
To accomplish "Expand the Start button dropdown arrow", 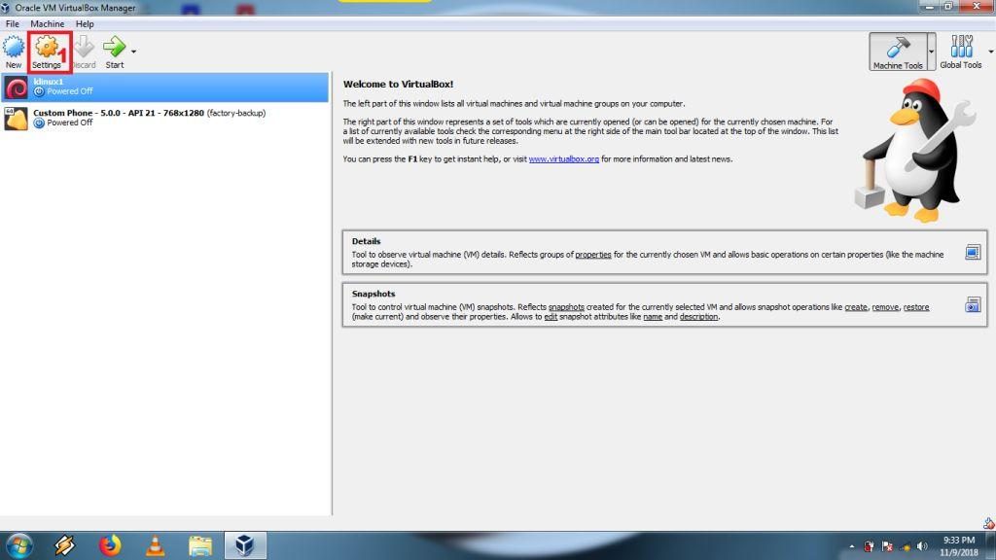I will [133, 52].
